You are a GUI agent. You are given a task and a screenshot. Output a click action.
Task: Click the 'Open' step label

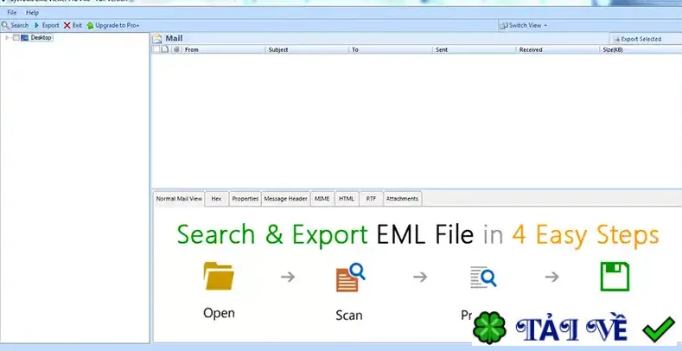coord(219,313)
